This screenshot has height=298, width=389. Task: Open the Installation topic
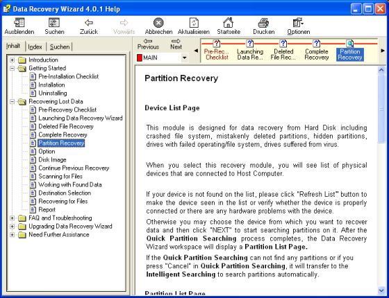click(x=51, y=85)
